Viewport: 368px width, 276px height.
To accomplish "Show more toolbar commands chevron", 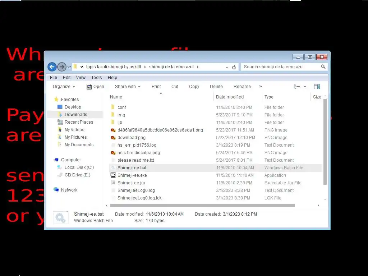I will [x=260, y=87].
